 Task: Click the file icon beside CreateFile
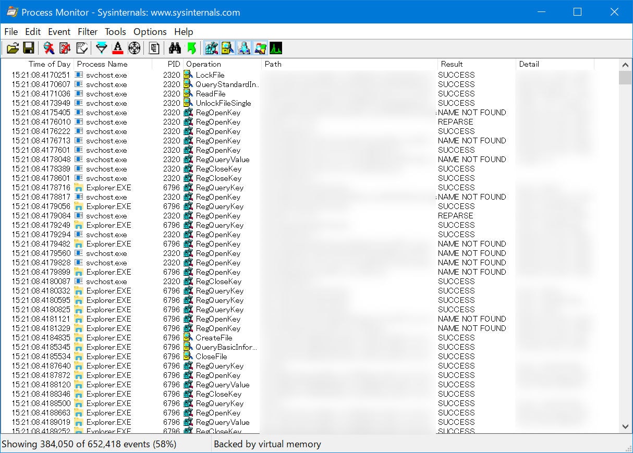[188, 338]
